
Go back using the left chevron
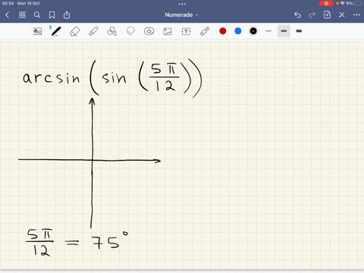[x=7, y=15]
